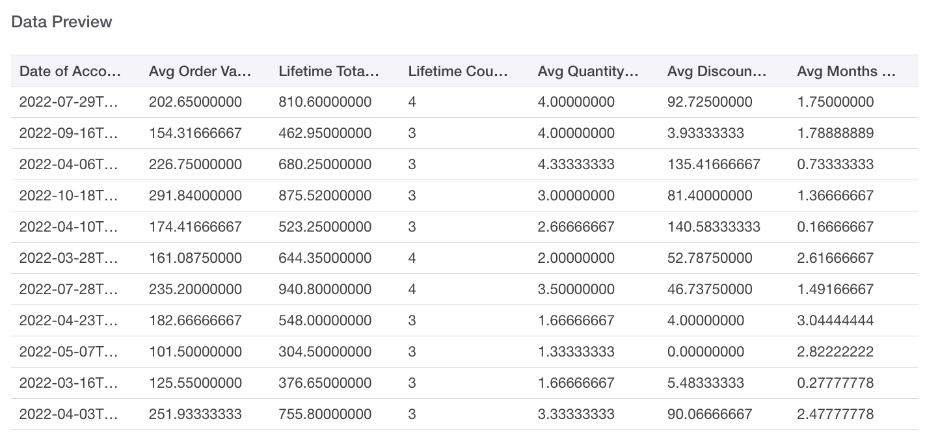The height and width of the screenshot is (432, 925).
Task: Click avg discount cell 81.40000000
Action: (710, 196)
